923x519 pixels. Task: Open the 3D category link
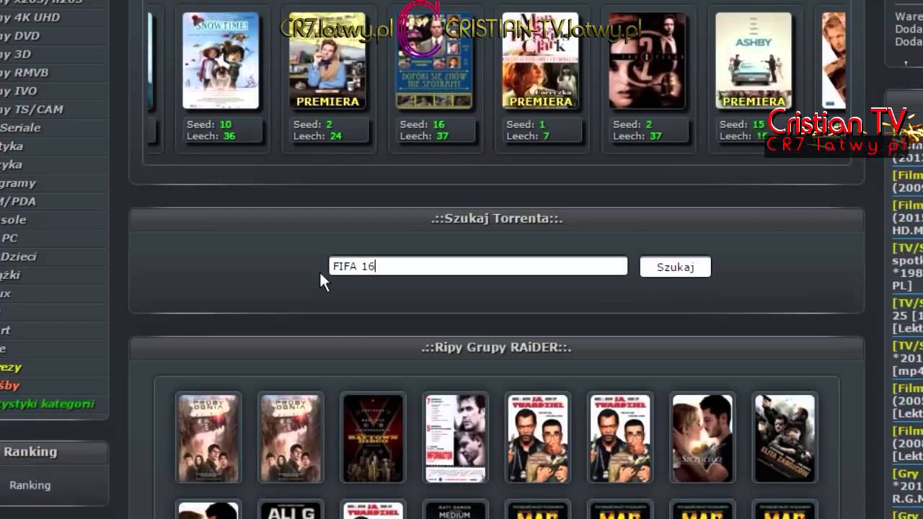click(16, 54)
